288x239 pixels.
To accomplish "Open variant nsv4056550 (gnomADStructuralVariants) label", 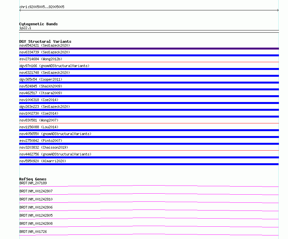I will coord(55,134).
